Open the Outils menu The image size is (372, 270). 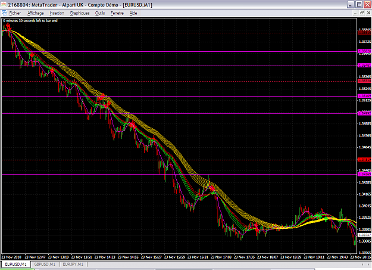[100, 13]
